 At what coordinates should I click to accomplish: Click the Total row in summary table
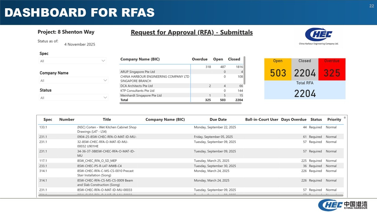pos(181,100)
